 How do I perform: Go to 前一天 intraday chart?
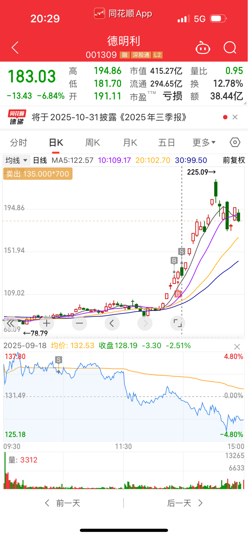coord(63,503)
